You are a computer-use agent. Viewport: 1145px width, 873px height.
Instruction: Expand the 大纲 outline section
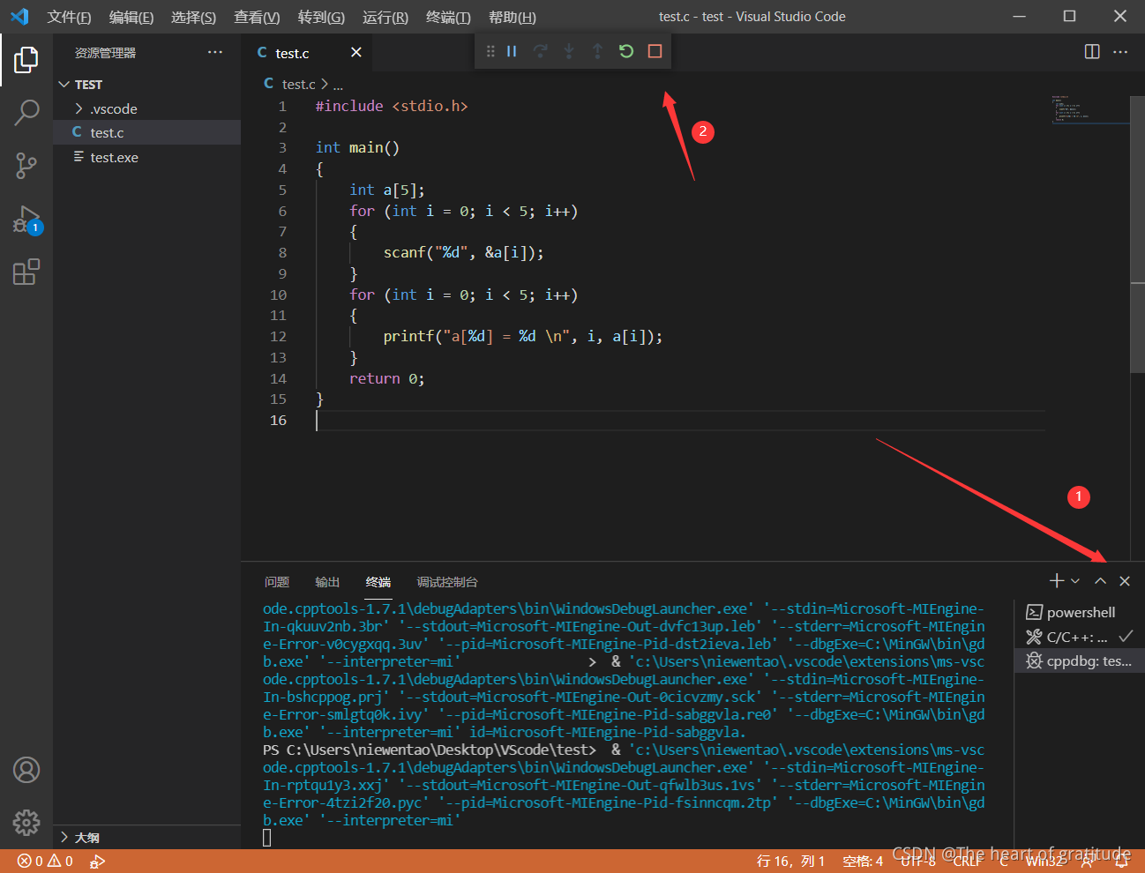[146, 837]
